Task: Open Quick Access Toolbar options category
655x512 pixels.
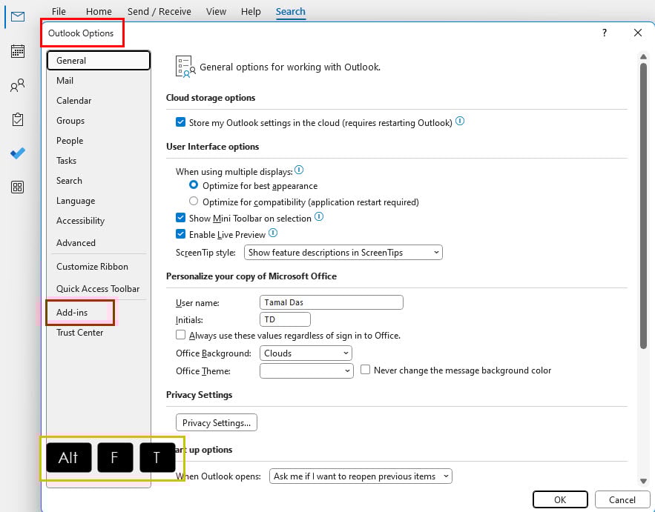Action: click(x=99, y=289)
